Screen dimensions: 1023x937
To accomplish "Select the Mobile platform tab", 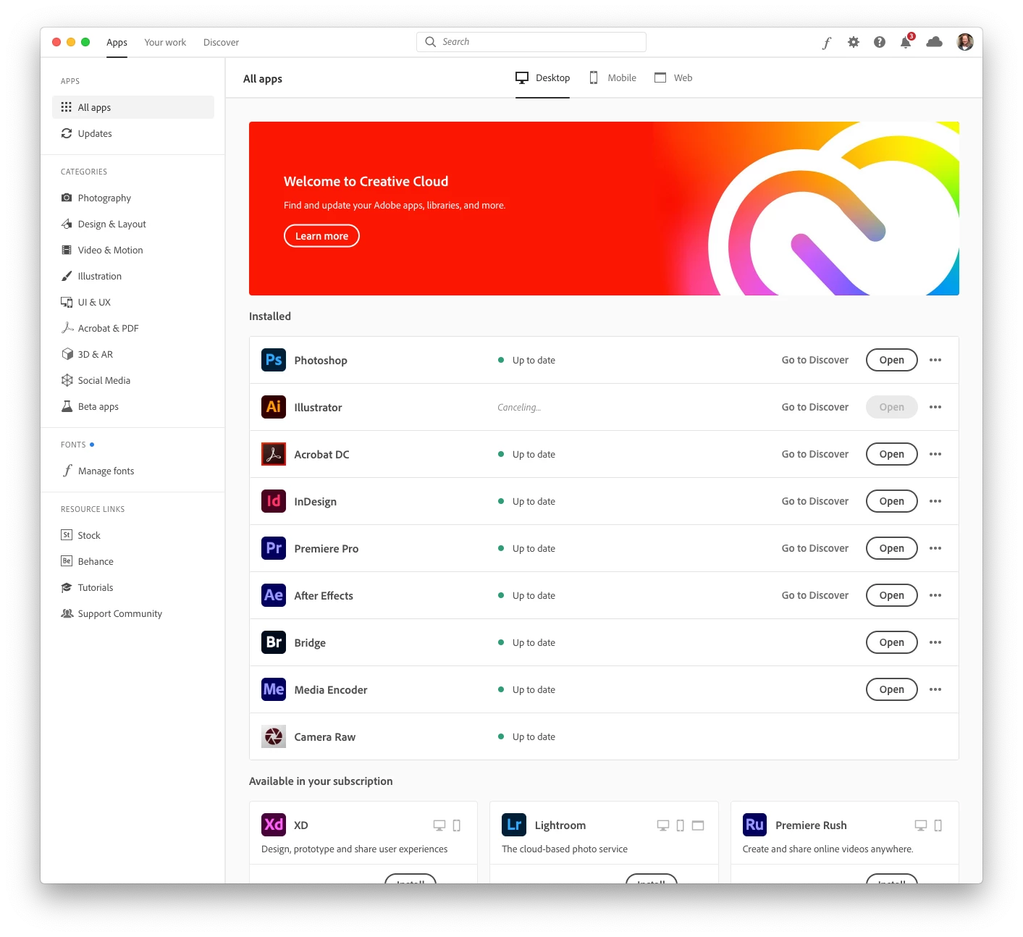I will (x=612, y=77).
